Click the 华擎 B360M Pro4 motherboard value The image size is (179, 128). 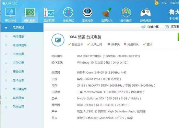coord(99,79)
